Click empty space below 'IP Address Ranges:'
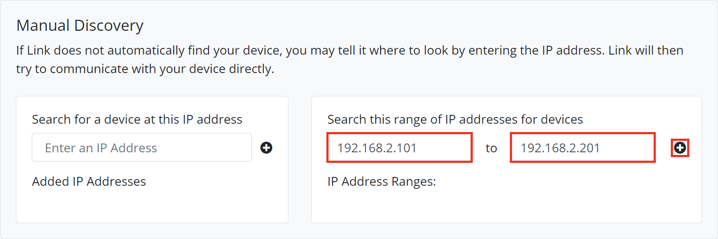Screen dimensions: 718x239 coord(505,205)
